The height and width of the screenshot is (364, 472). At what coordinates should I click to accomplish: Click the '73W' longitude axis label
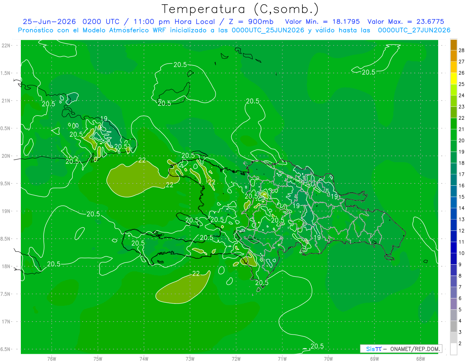(190, 359)
